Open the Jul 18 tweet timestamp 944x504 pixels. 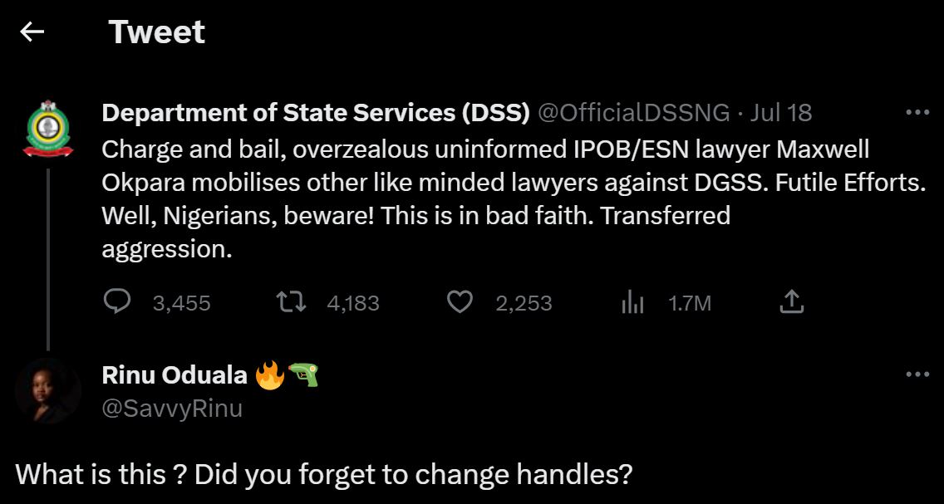click(x=781, y=113)
